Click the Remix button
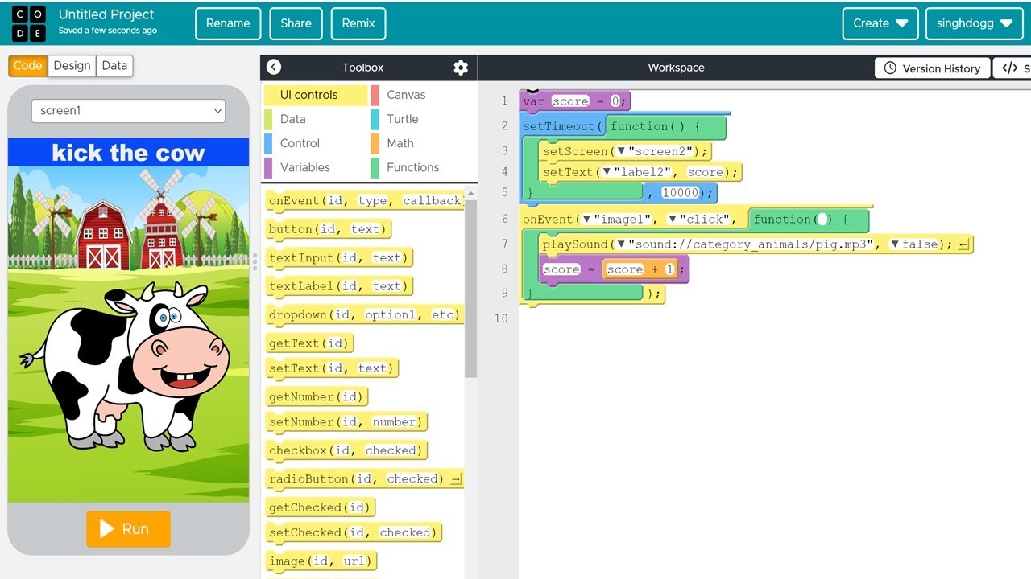The width and height of the screenshot is (1031, 579). 358,23
